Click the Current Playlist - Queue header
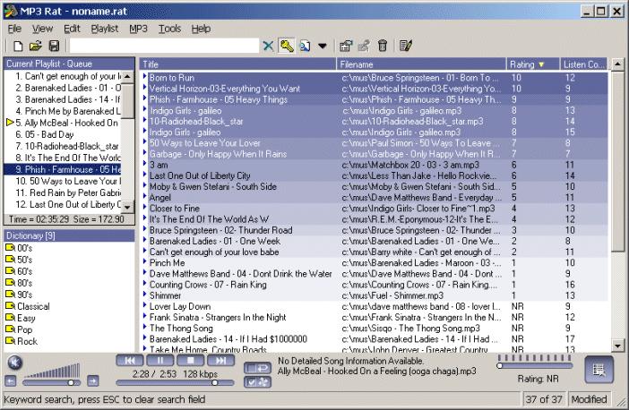 point(69,64)
